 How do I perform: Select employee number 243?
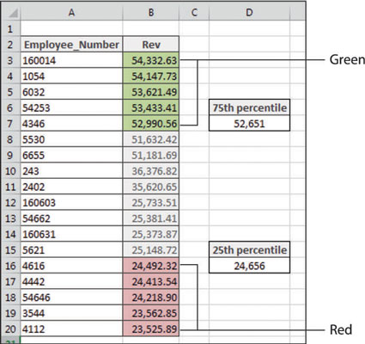71,171
